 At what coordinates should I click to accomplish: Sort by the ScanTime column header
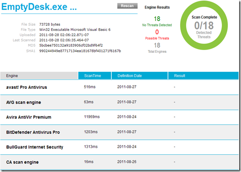pyautogui.click(x=95, y=76)
